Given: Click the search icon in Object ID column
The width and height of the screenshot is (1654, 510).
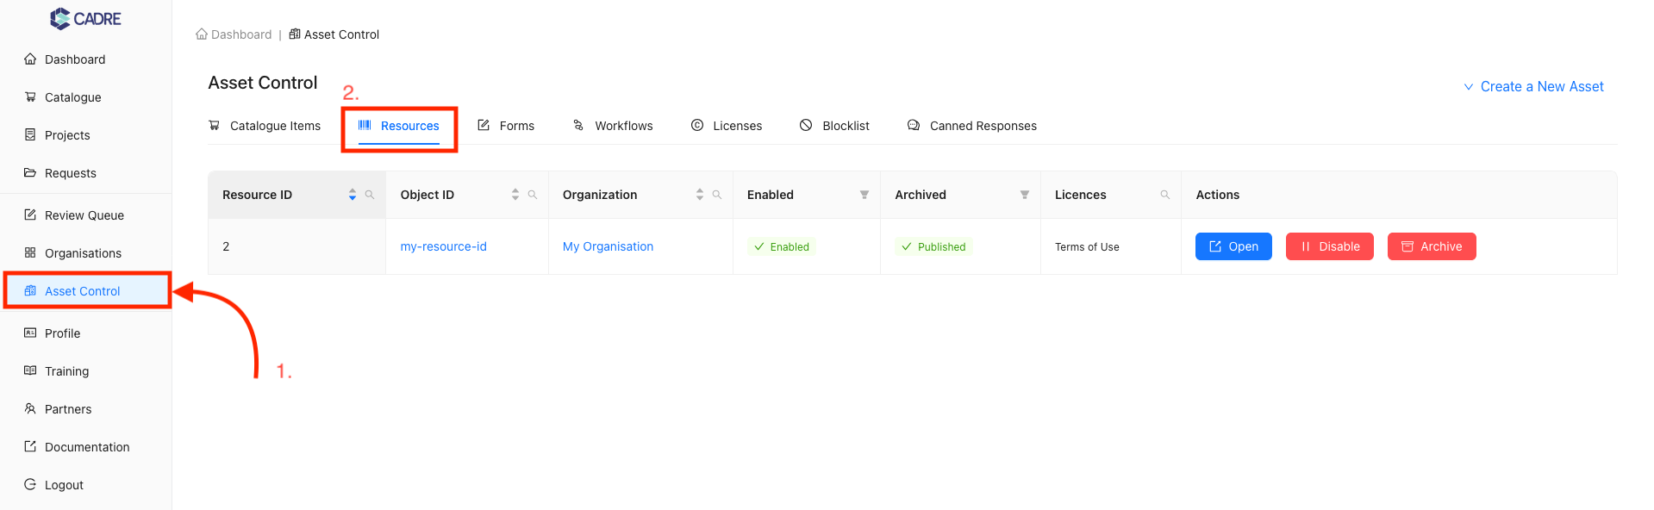Looking at the screenshot, I should pos(533,195).
